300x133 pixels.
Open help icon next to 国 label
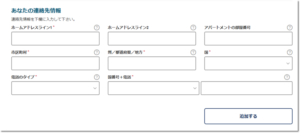[290, 52]
